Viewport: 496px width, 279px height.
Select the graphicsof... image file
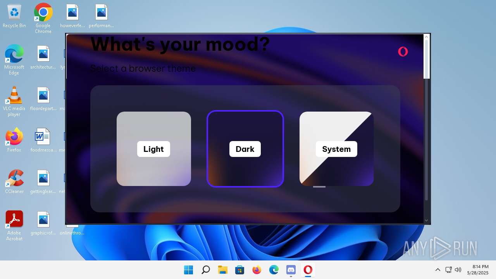pos(43,224)
